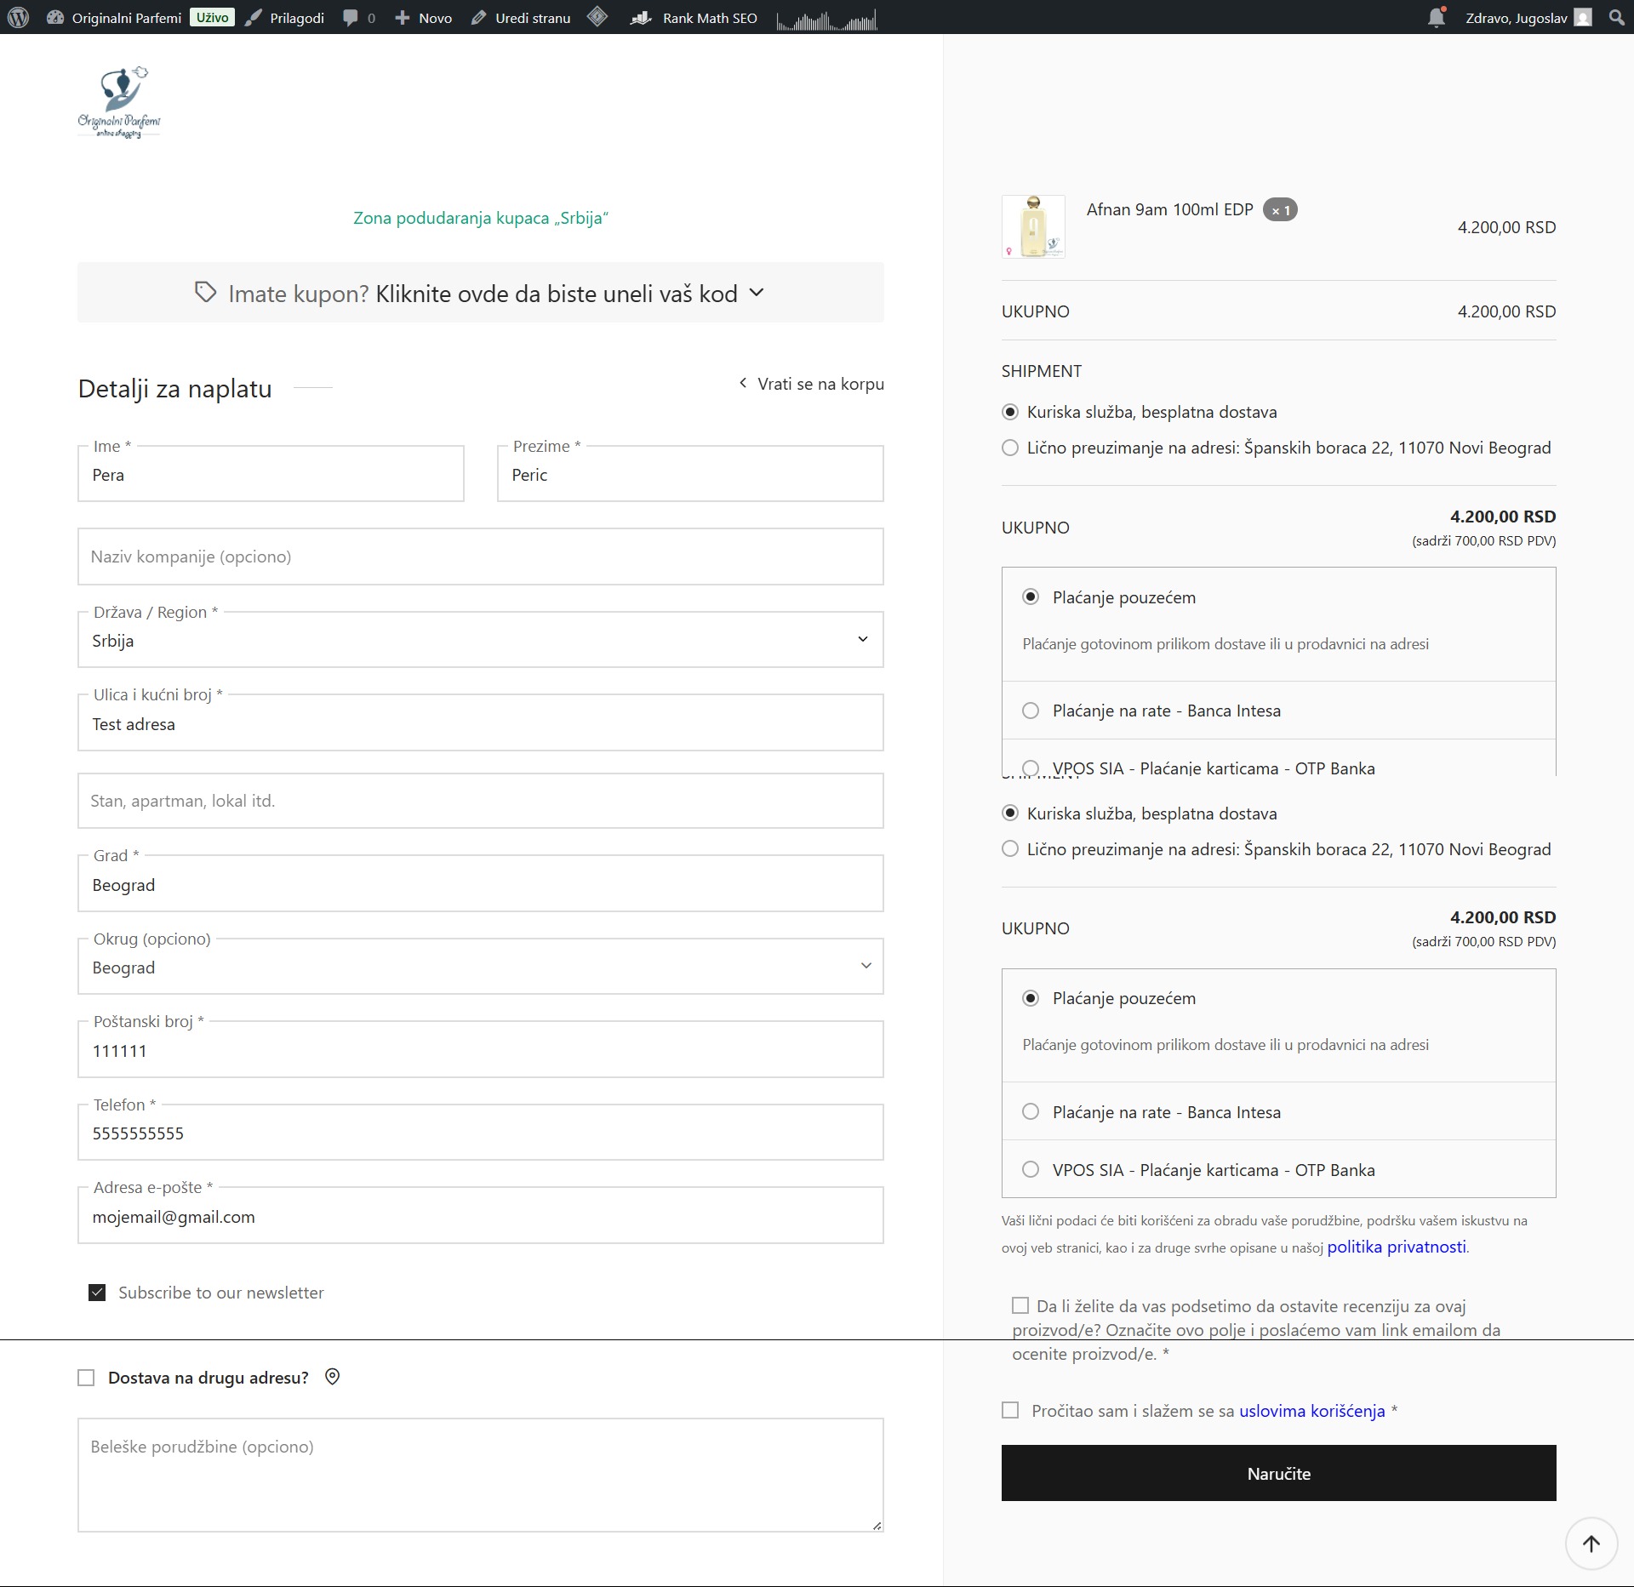
Task: Open the Okrug Beograd dropdown
Action: tap(481, 967)
